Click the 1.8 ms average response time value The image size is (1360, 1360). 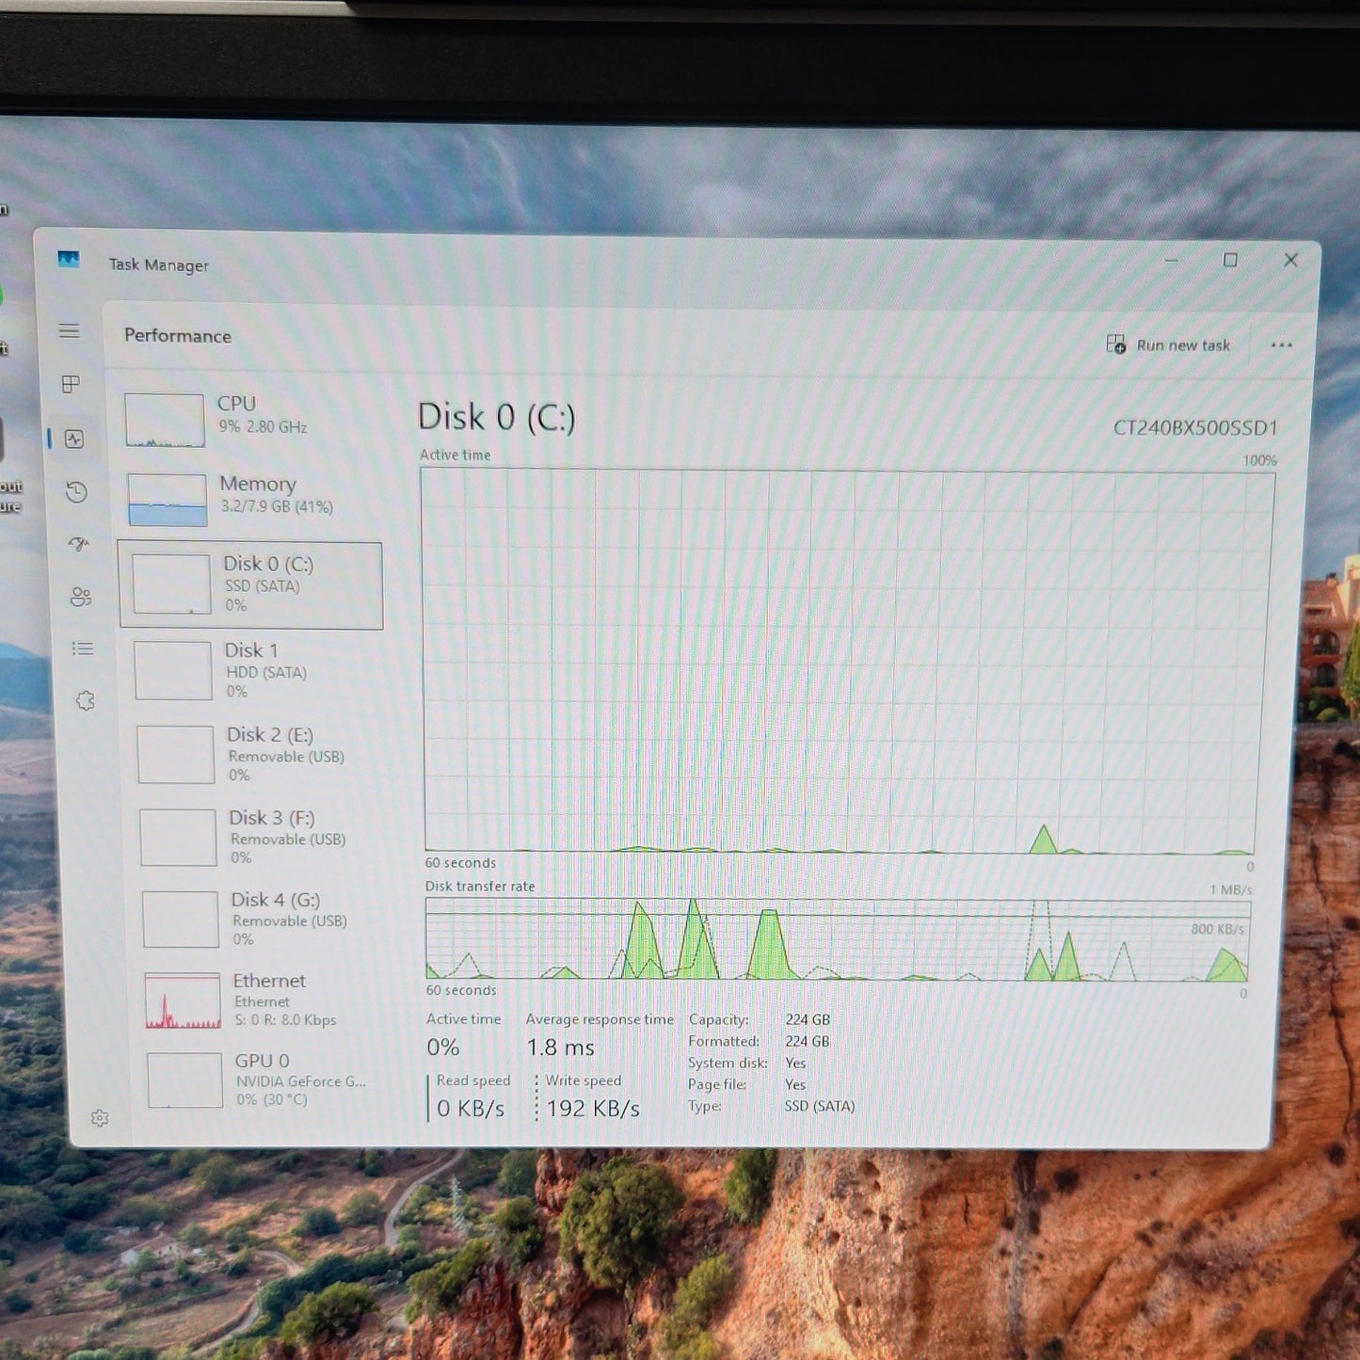coord(561,1048)
